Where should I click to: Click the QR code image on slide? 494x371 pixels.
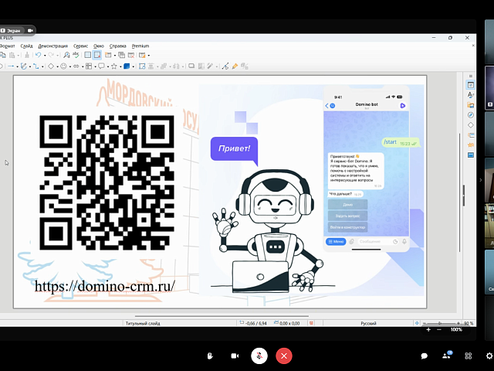pos(107,182)
